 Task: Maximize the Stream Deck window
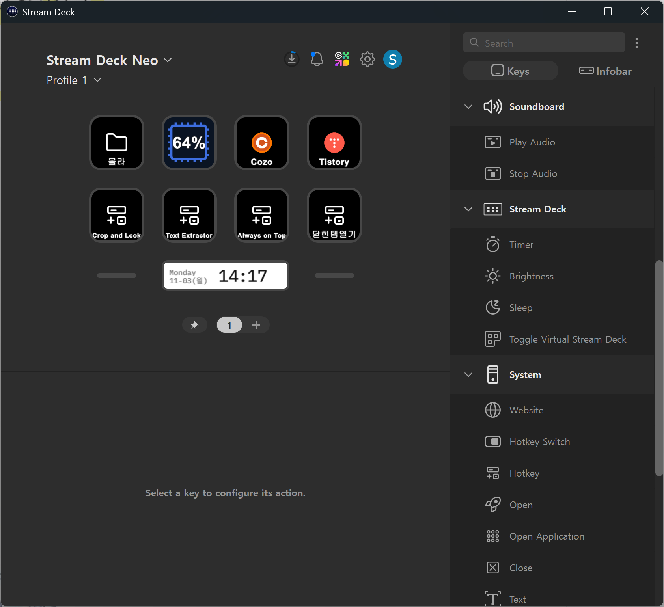tap(608, 12)
